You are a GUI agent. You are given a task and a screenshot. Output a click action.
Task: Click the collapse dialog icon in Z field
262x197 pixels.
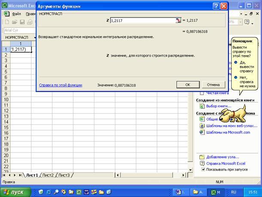[x=178, y=21]
